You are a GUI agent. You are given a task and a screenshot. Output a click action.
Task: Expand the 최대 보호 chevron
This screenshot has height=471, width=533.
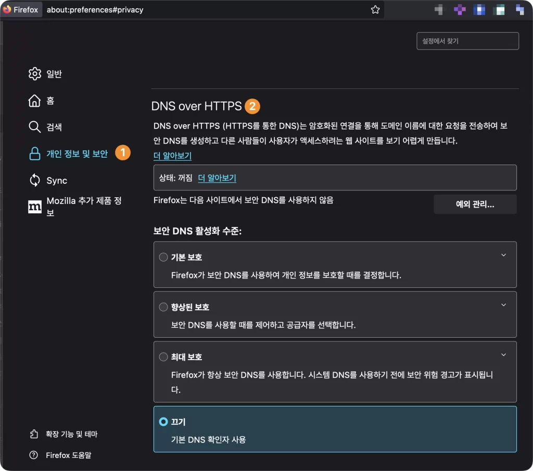[x=504, y=355]
